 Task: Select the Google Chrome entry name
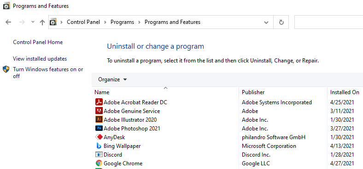point(123,163)
